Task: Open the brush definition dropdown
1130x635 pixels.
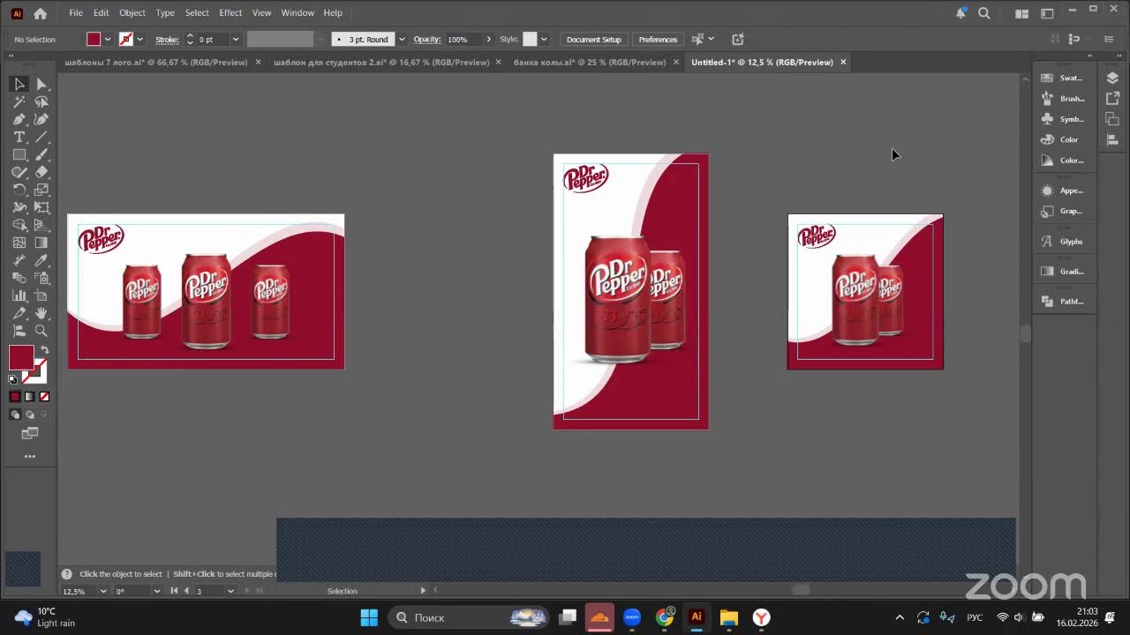Action: [x=402, y=40]
